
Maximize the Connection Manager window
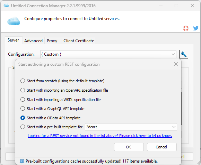pos(176,6)
